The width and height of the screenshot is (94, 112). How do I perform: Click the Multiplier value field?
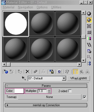[x=42, y=91]
